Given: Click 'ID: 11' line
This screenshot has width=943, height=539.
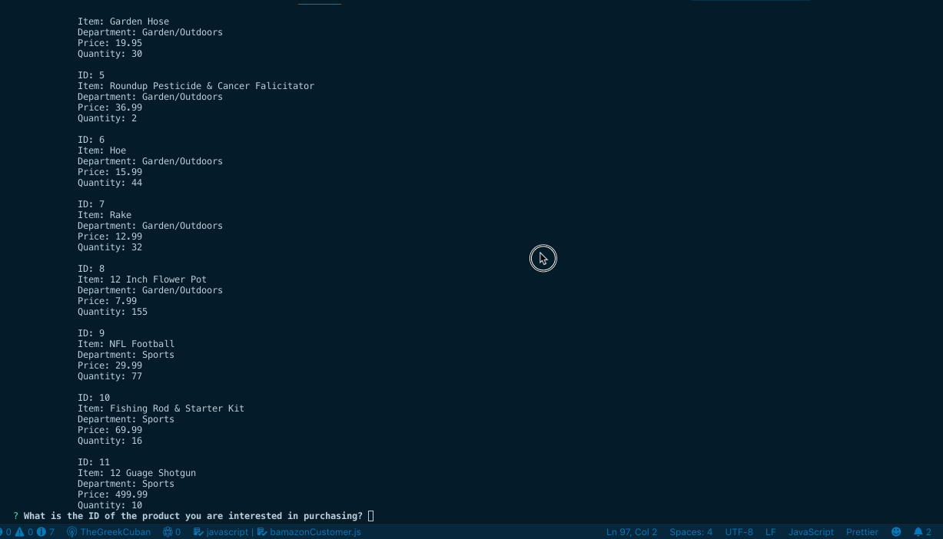Looking at the screenshot, I should (x=94, y=462).
